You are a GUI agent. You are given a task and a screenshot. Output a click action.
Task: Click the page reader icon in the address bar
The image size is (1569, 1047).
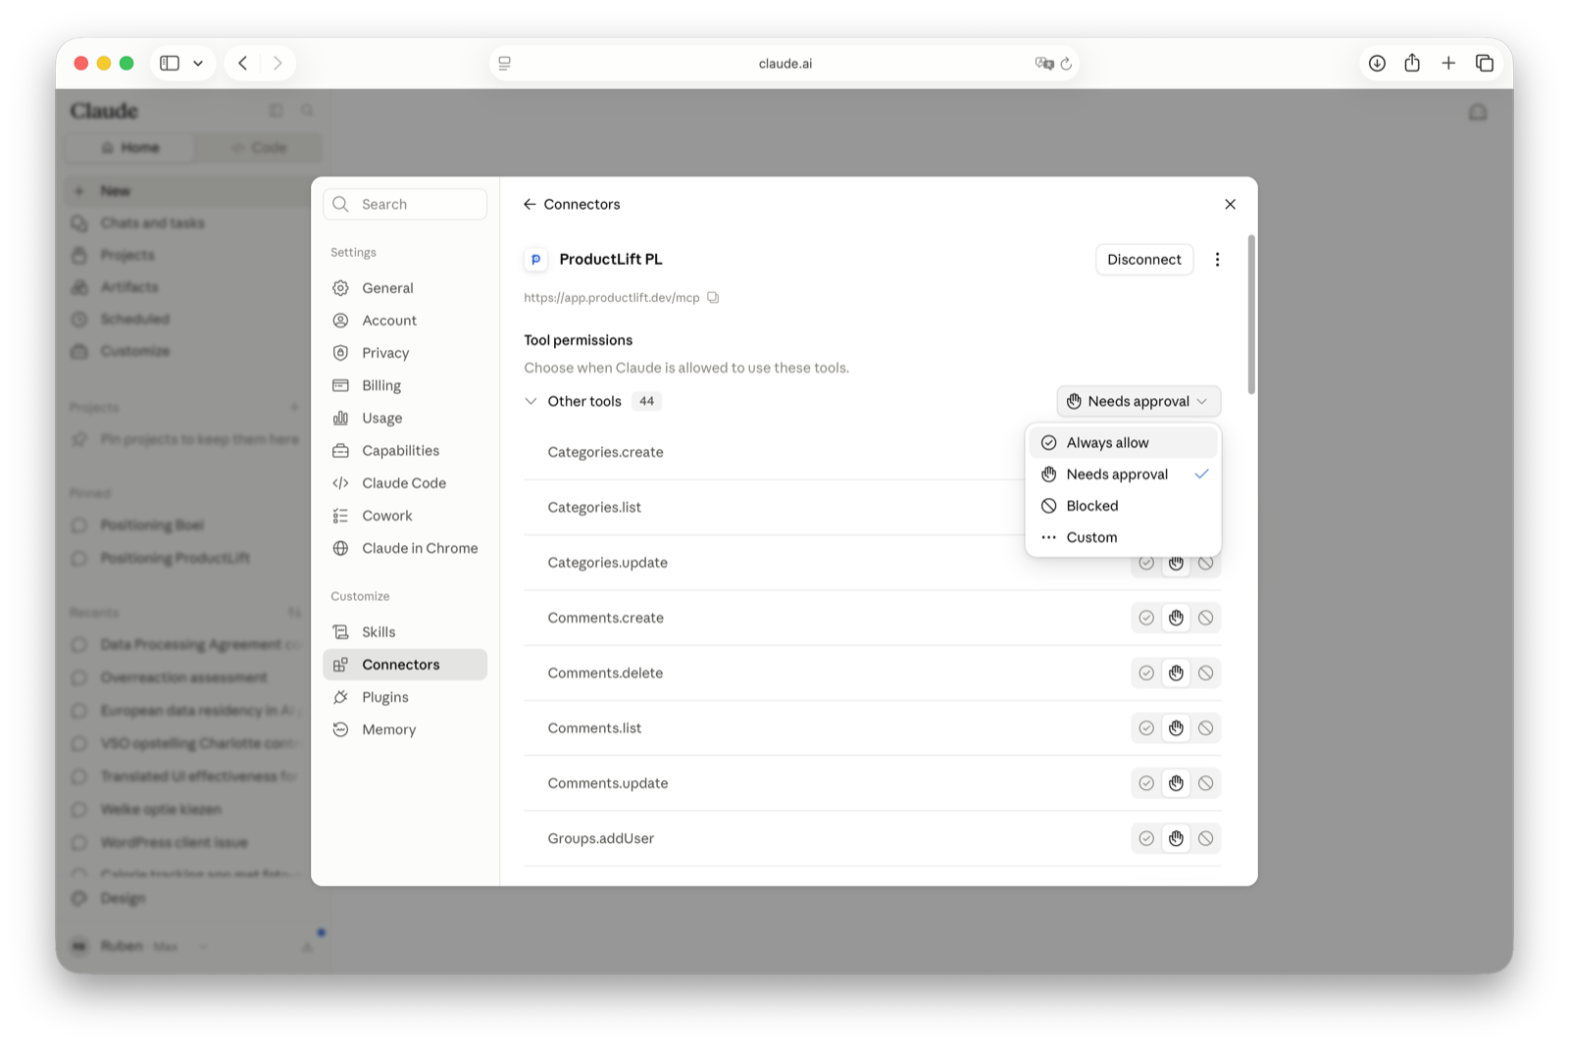tap(504, 64)
